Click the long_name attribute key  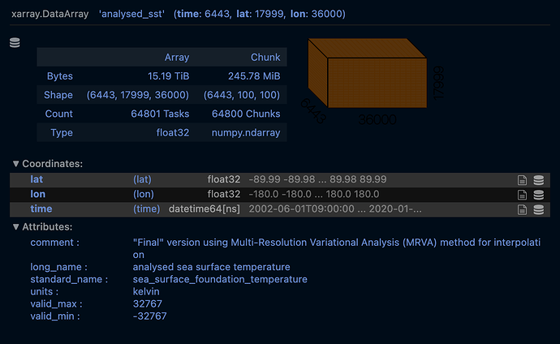point(58,267)
